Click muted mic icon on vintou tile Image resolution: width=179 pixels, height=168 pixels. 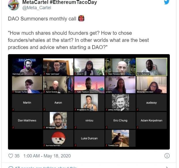click(75, 127)
